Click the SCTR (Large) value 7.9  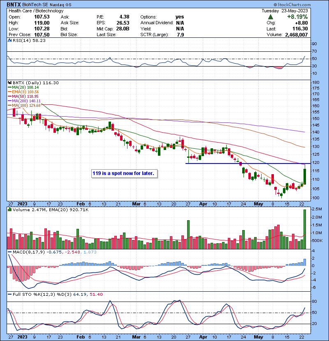(181, 35)
